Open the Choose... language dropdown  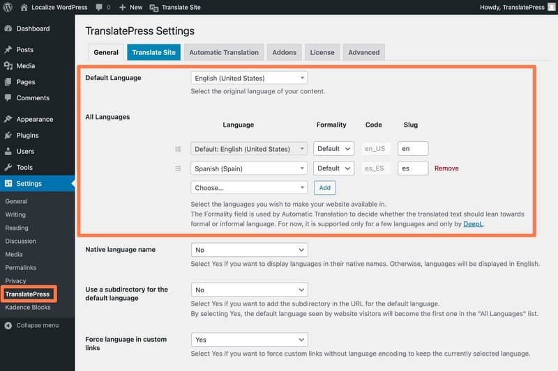tap(248, 187)
